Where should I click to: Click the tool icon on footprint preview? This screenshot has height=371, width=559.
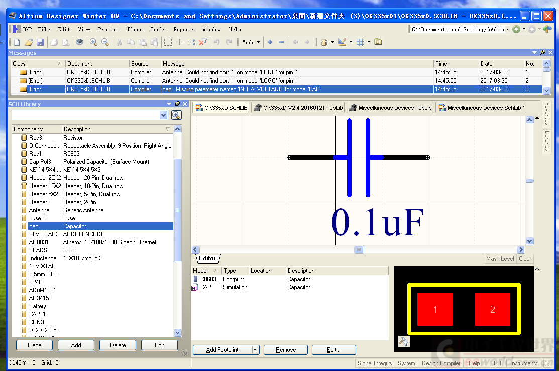(404, 341)
